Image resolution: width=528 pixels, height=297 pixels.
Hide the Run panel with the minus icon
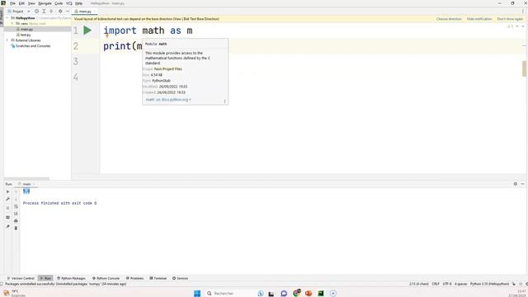coord(522,184)
